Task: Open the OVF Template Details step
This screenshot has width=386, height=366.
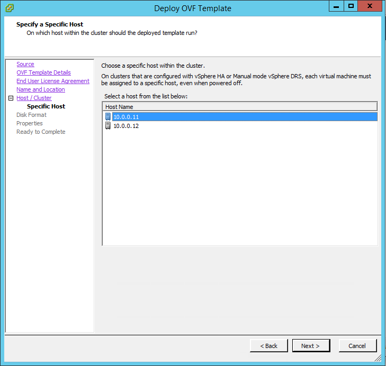Action: [x=43, y=72]
